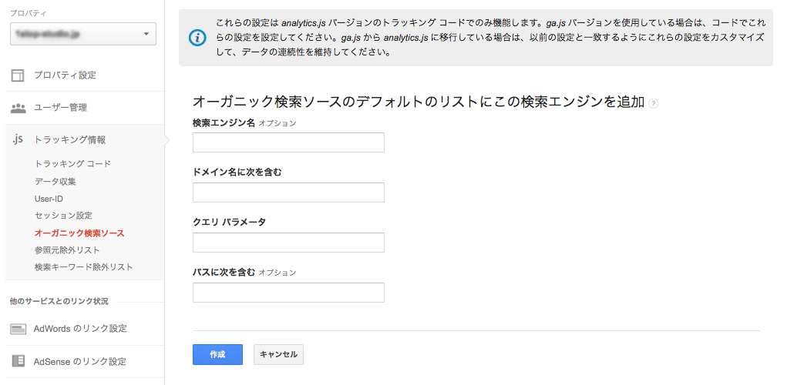The image size is (787, 385).
Task: Select データ収集 in sidebar
Action: (55, 182)
